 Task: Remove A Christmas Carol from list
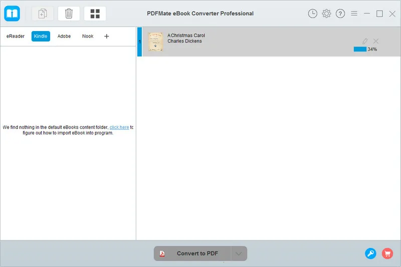[x=376, y=41]
